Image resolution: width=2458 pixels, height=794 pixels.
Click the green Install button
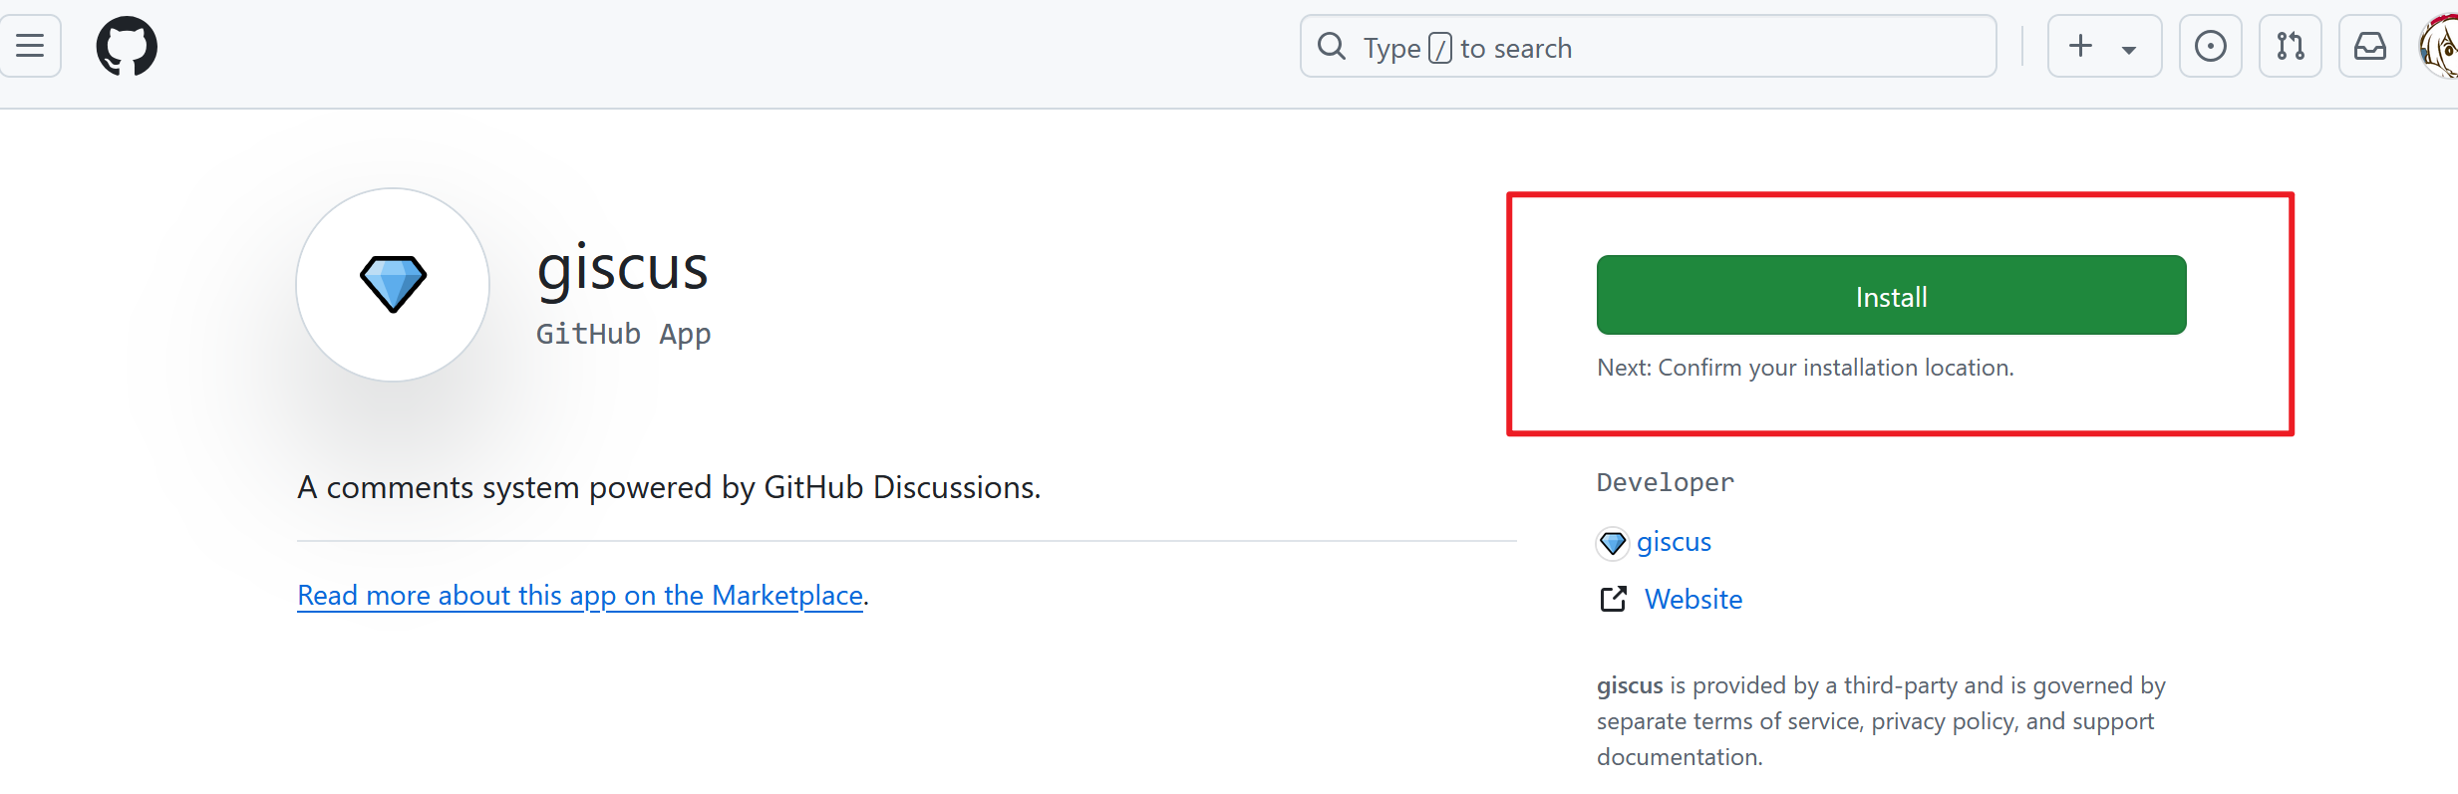[1891, 295]
